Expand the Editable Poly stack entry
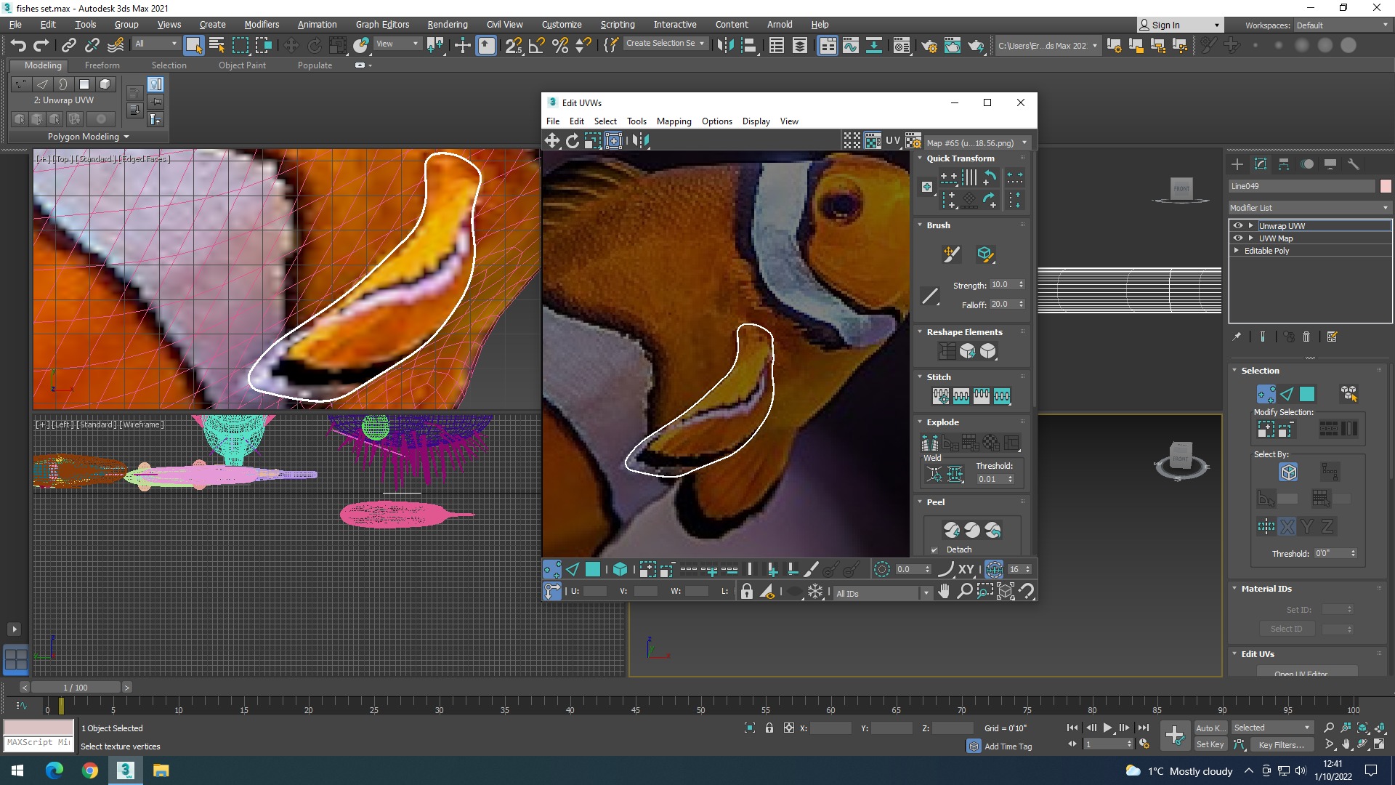The image size is (1395, 785). 1237,251
